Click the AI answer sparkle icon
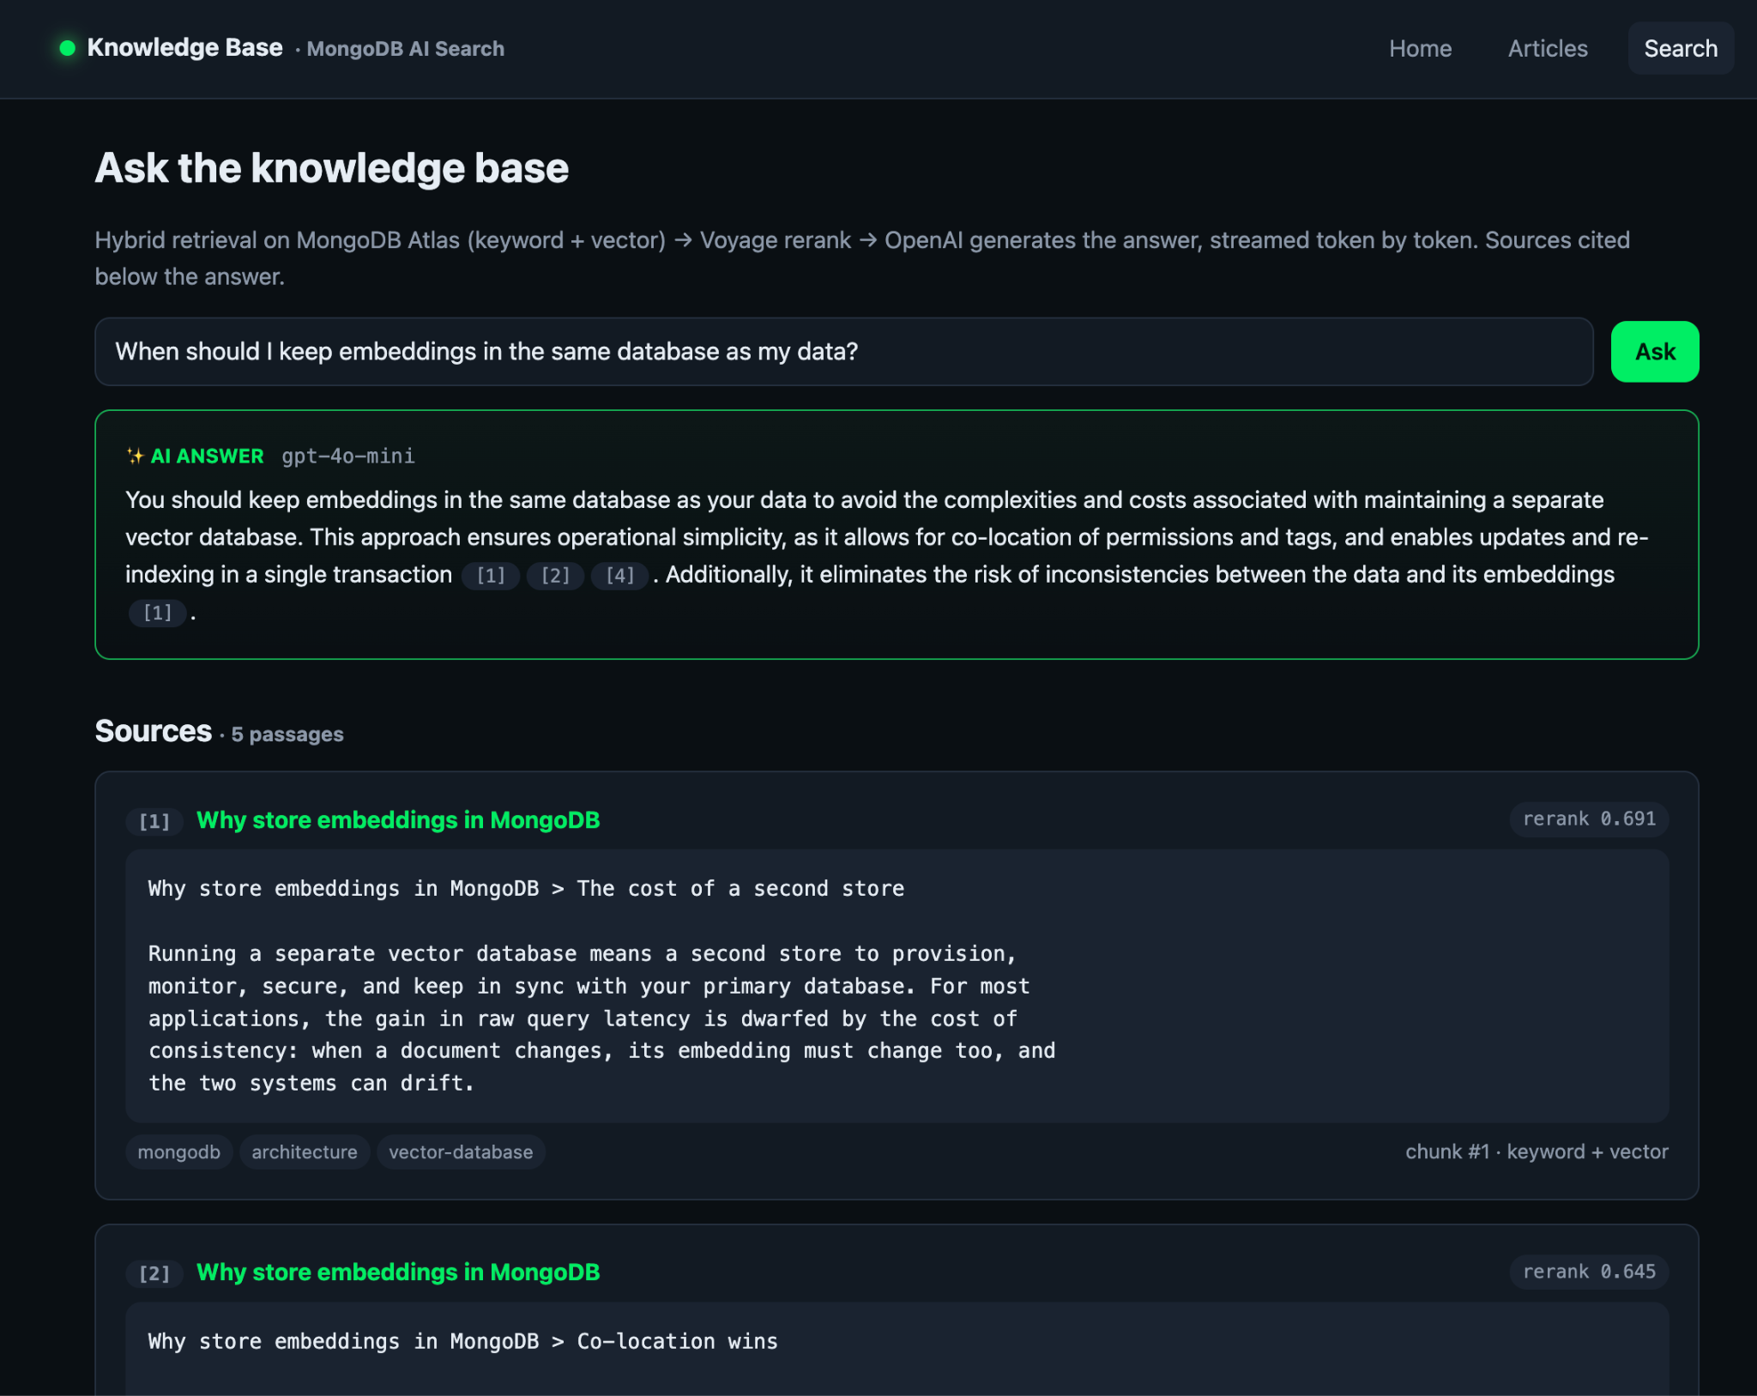The image size is (1757, 1396). (135, 456)
